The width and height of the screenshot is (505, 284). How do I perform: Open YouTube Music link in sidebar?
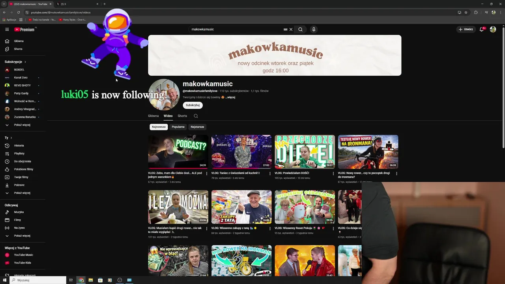(24, 255)
